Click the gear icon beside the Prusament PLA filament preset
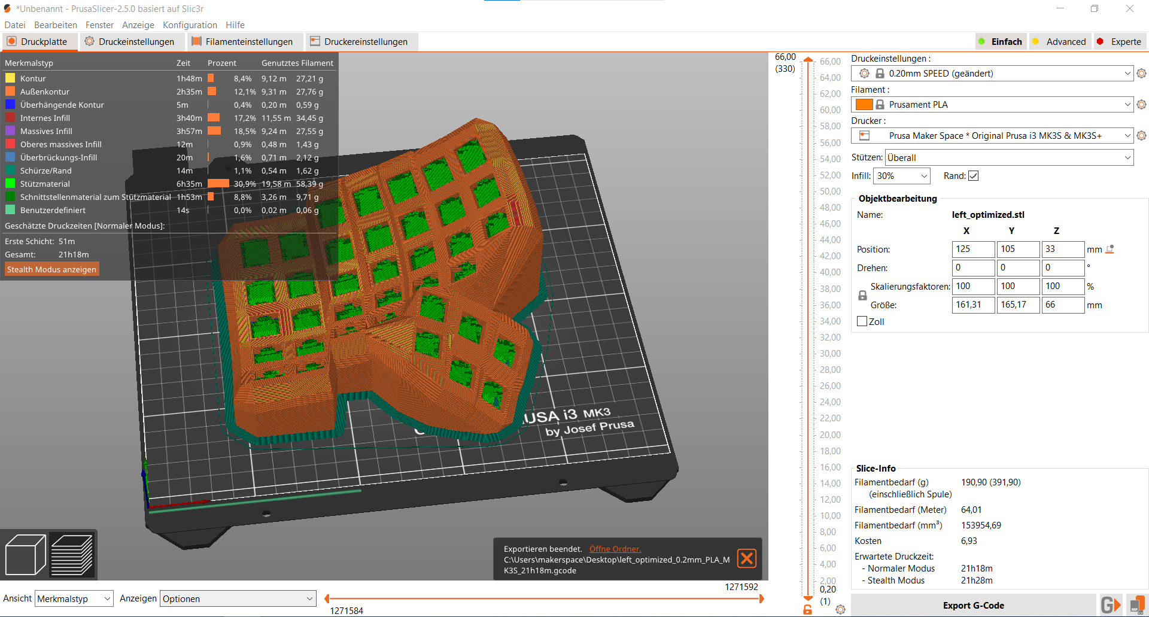 tap(1141, 105)
